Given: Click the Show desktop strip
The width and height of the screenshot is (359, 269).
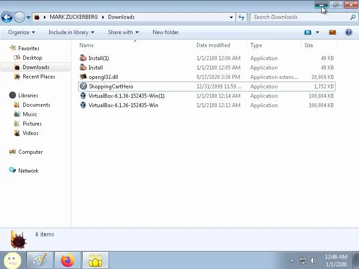Looking at the screenshot, I should (x=356, y=260).
